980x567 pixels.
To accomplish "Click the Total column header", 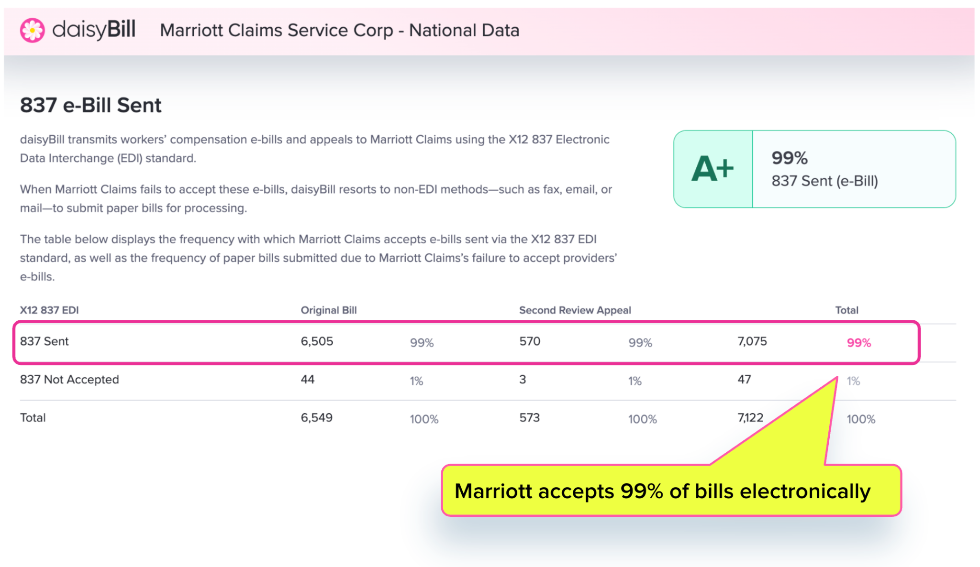I will coord(846,310).
